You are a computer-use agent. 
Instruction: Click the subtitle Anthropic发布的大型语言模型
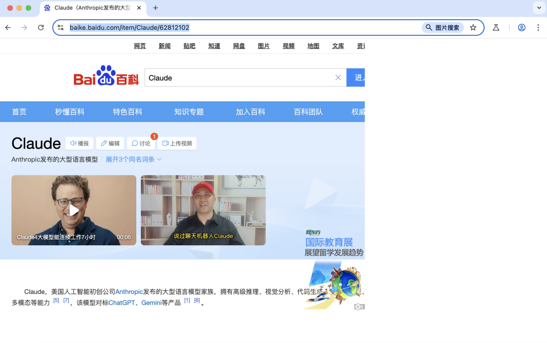(x=55, y=159)
